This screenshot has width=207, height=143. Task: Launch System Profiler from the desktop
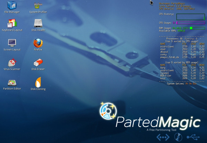pyautogui.click(x=38, y=6)
